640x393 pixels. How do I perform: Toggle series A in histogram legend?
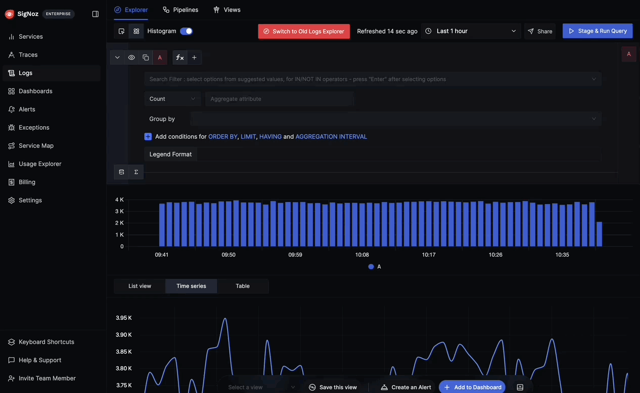(x=375, y=267)
